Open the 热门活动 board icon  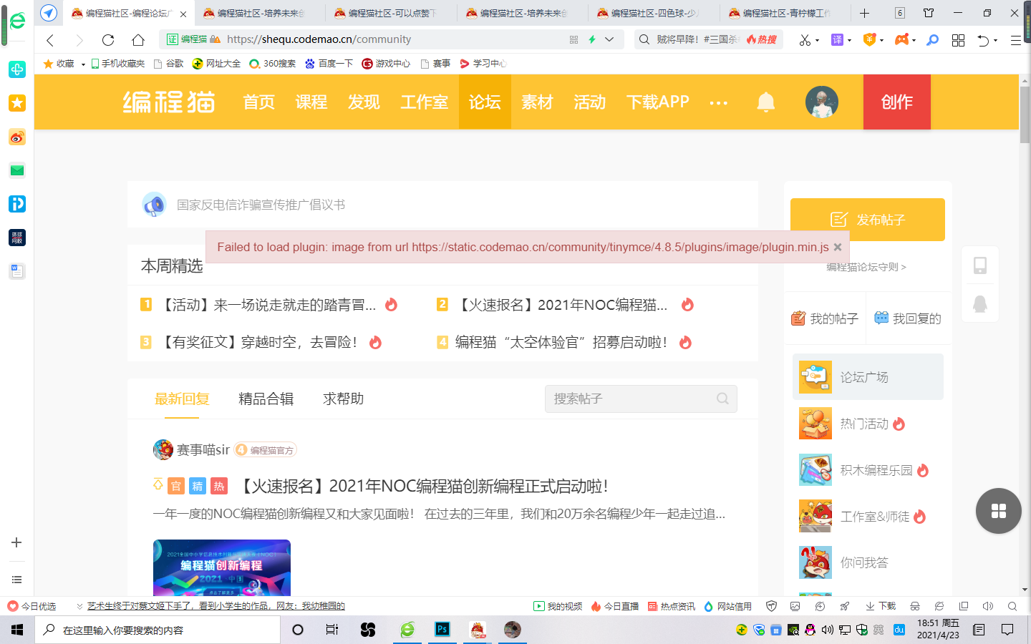click(815, 424)
